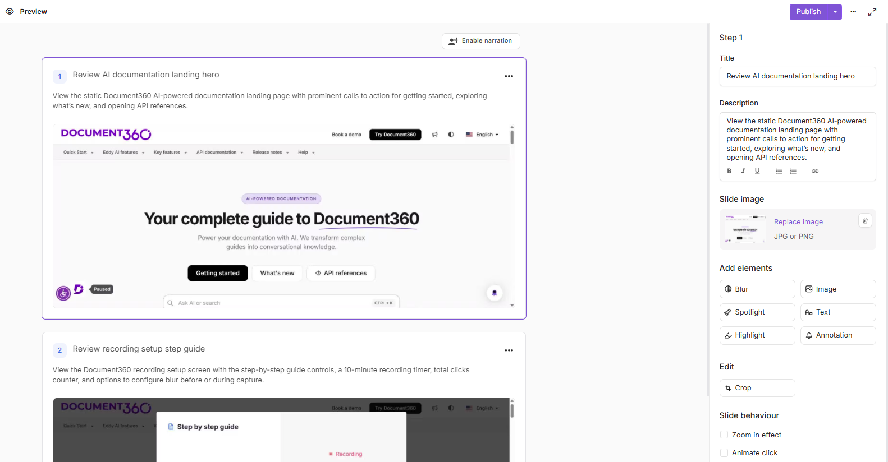
Task: Click the API references button in the slide
Action: [341, 273]
